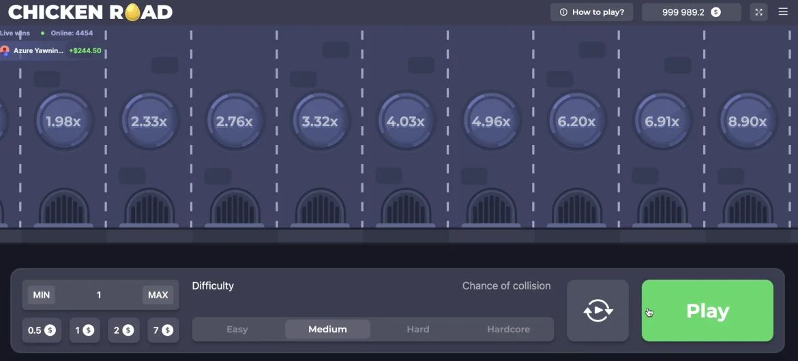
Task: Open the How to play? help
Action: tap(591, 12)
